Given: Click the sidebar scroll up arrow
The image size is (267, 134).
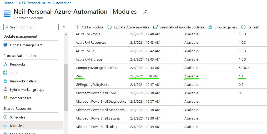Looking at the screenshot, I should [66, 34].
